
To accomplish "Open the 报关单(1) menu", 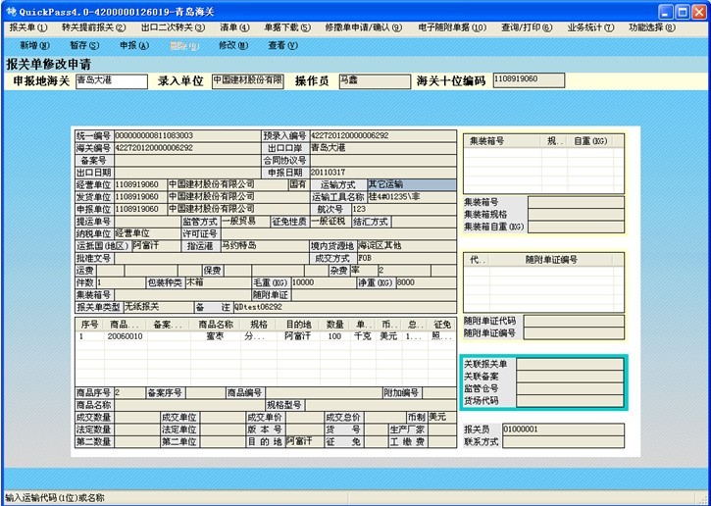I will tap(27, 27).
